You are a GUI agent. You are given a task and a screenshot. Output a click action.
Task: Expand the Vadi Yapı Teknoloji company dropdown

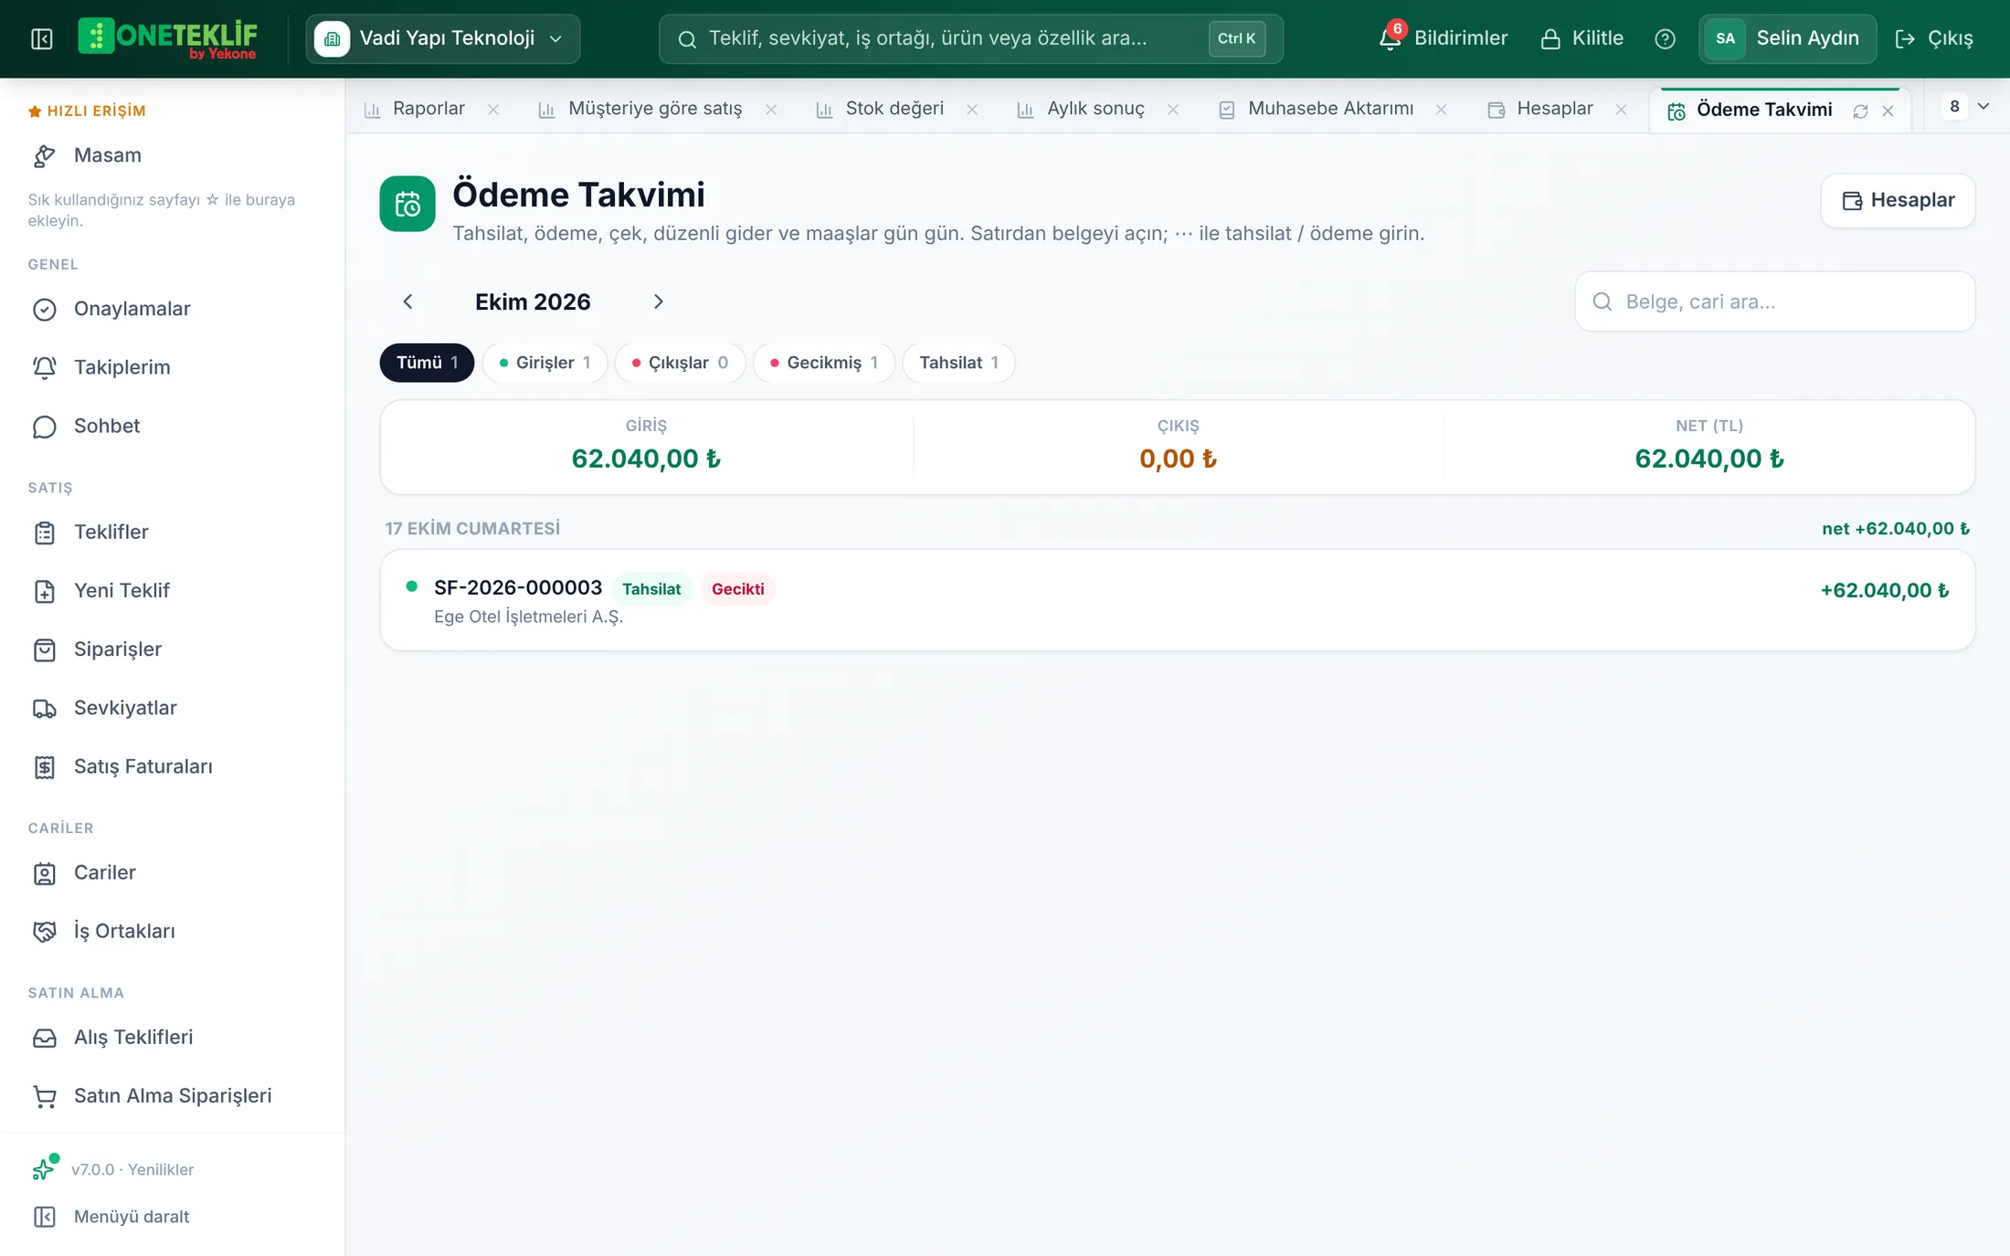[x=443, y=38]
